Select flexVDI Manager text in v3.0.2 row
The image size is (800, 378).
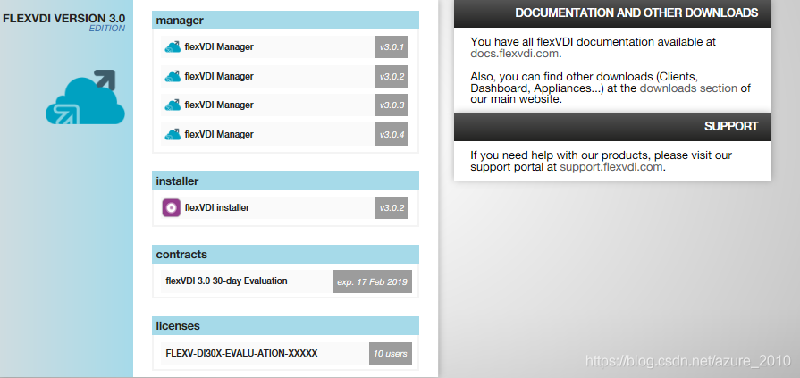[x=219, y=76]
